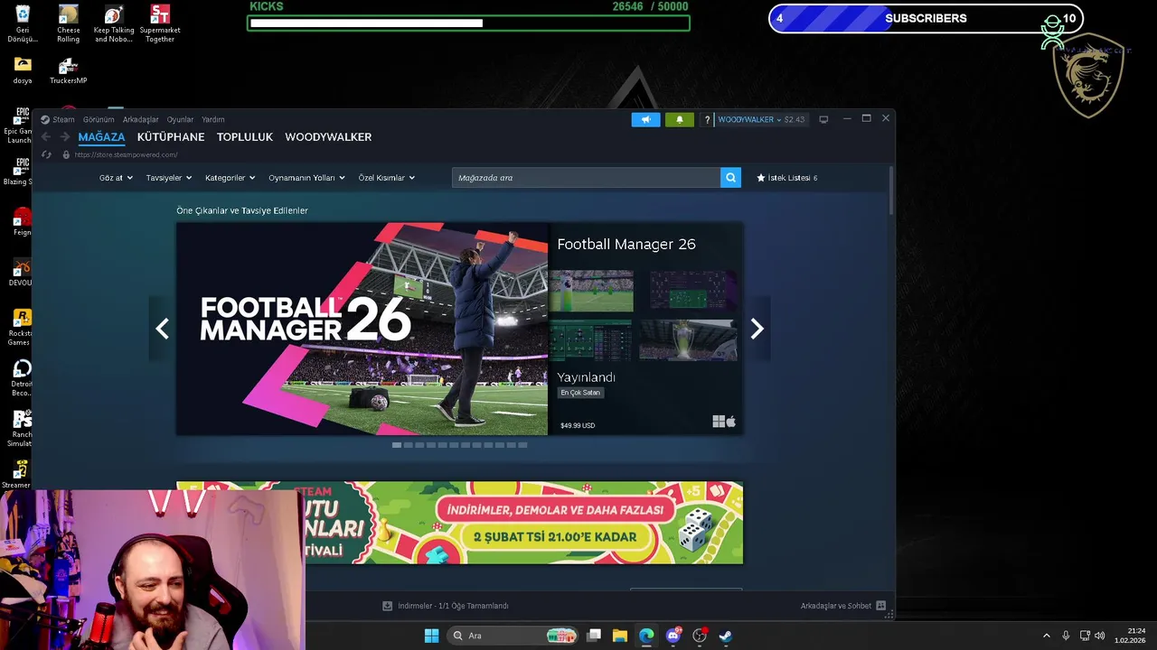Launch Supermarket Together desktop shortcut

(160, 23)
